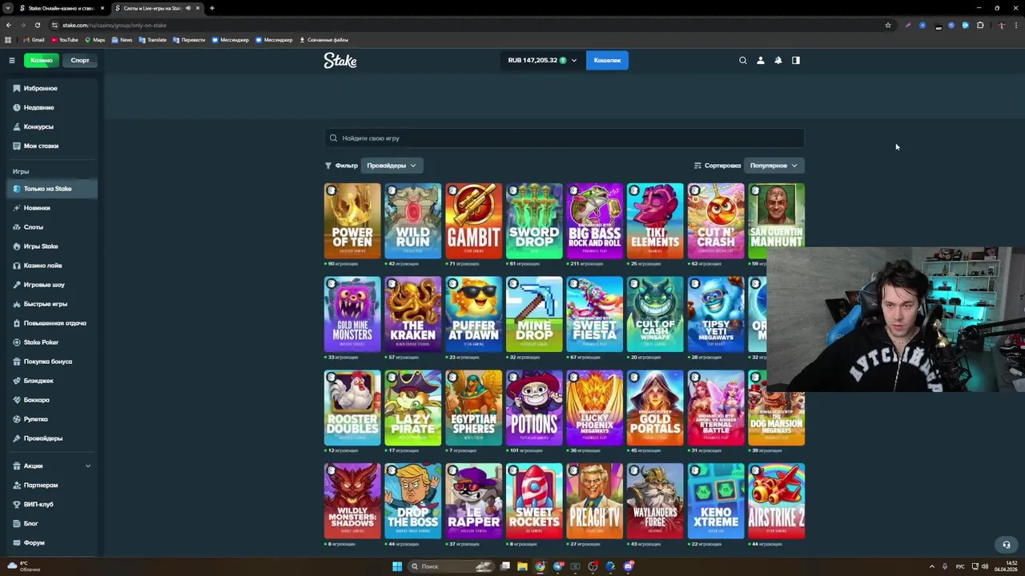Open the Potions game thumbnail
Image resolution: width=1025 pixels, height=576 pixels.
[x=534, y=408]
